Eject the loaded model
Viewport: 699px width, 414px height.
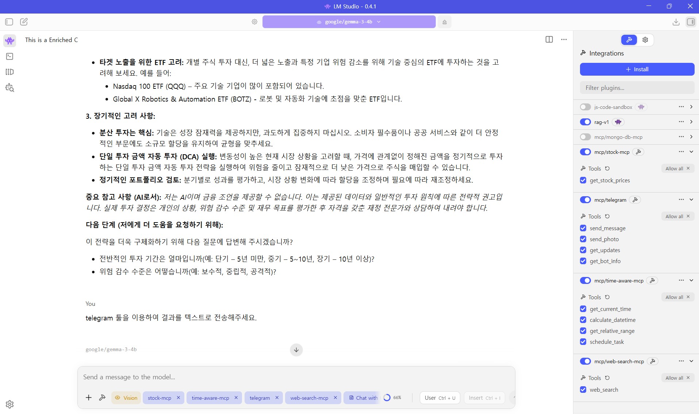tap(445, 22)
